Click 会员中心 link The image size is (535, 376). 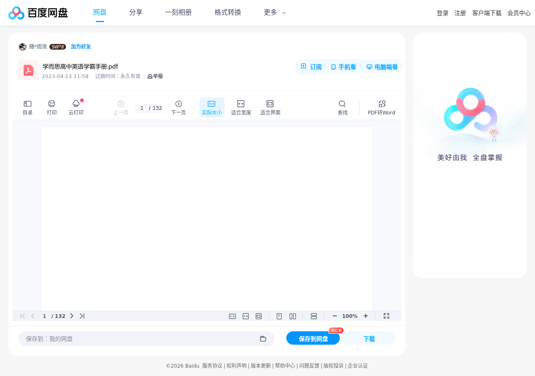click(519, 13)
